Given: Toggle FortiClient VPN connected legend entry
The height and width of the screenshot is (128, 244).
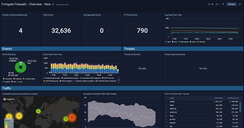Looking at the screenshot, I should 106,81.
